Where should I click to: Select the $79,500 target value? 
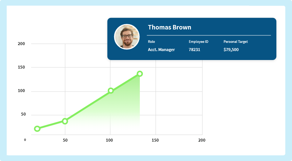[x=231, y=50]
